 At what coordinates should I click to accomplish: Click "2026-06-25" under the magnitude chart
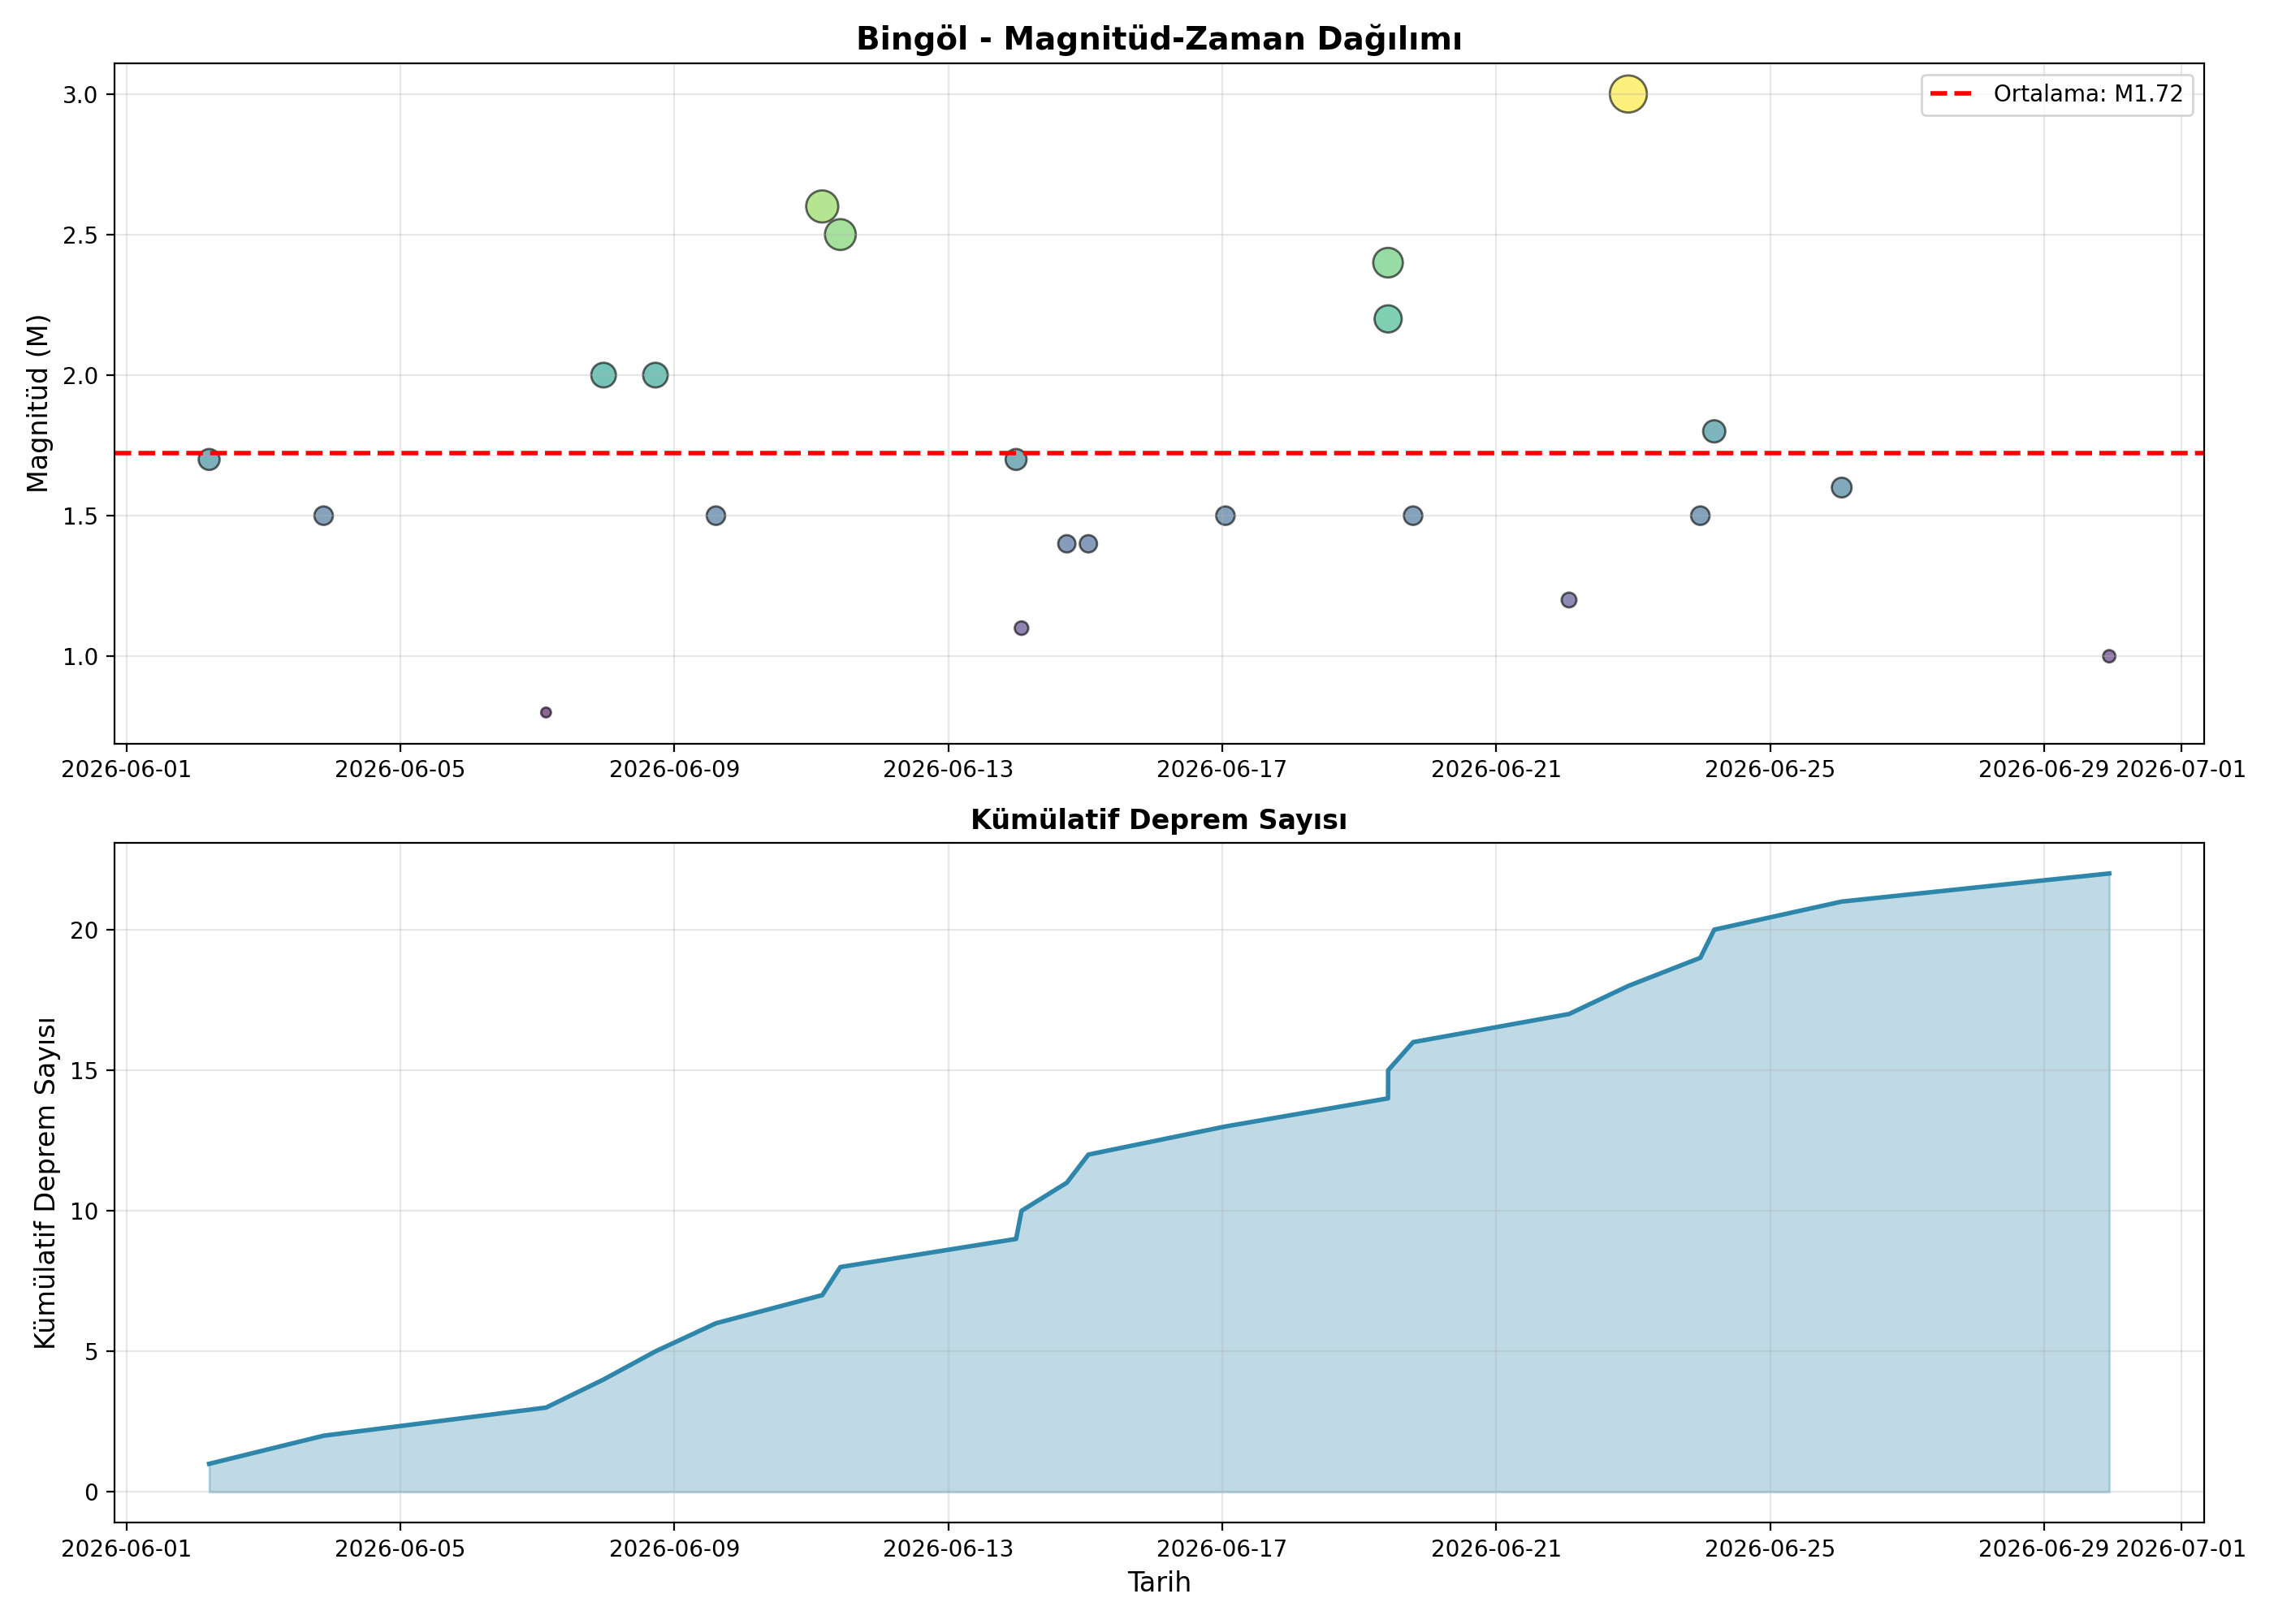1770,770
